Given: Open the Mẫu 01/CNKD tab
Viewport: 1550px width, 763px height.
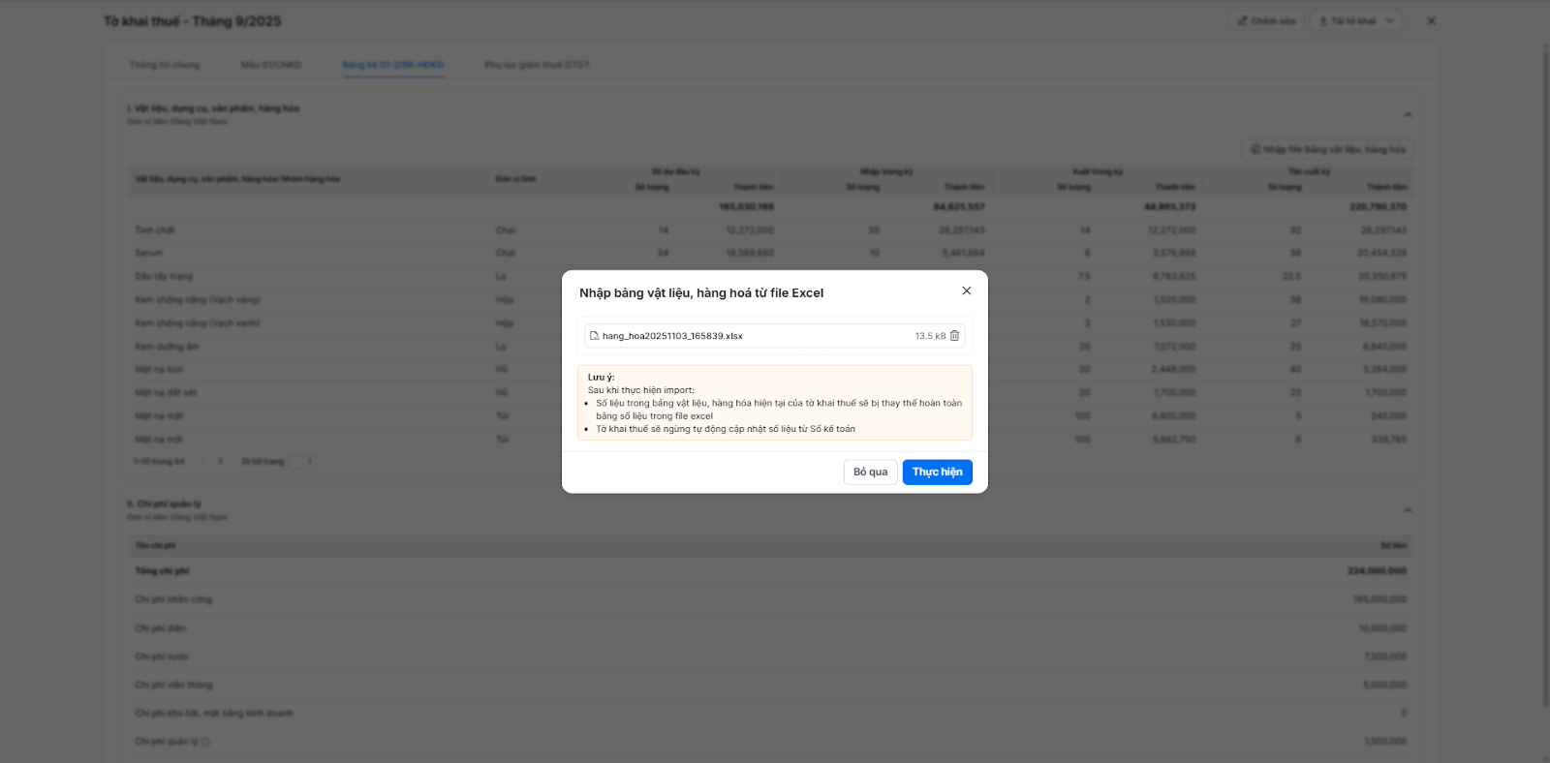Looking at the screenshot, I should (271, 65).
